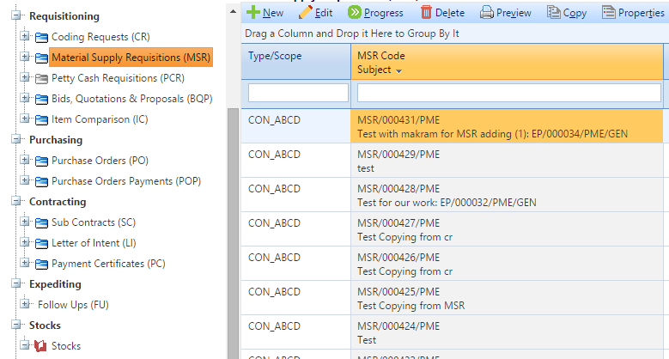
Task: Collapse the Requisitioning tree group
Action: pos(16,15)
